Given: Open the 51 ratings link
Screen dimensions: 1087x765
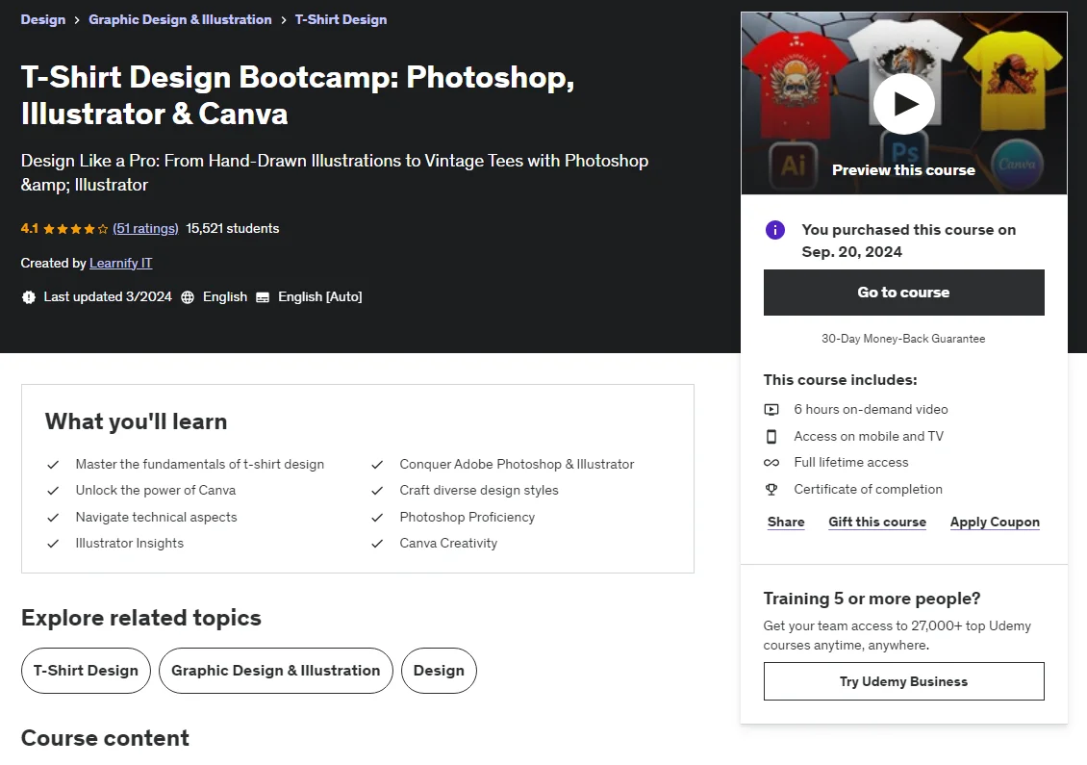Looking at the screenshot, I should 145,228.
